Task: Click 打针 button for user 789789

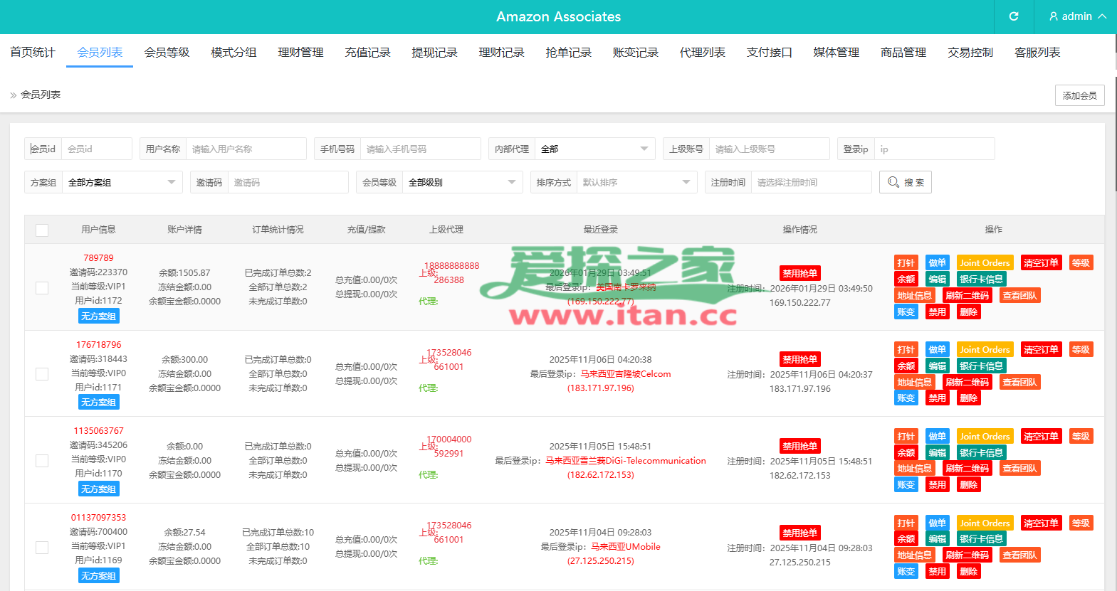Action: tap(906, 263)
